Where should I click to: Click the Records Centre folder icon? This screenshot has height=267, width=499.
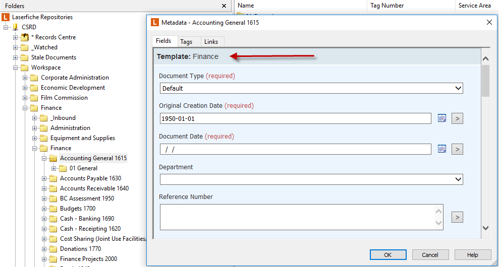[x=25, y=37]
